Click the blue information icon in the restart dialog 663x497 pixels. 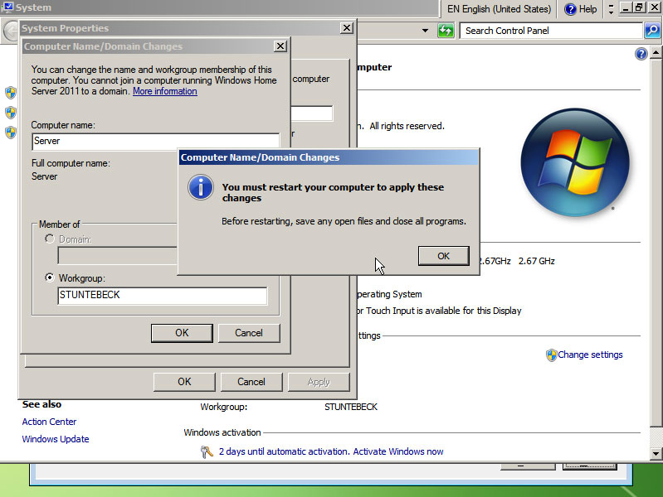pos(201,187)
